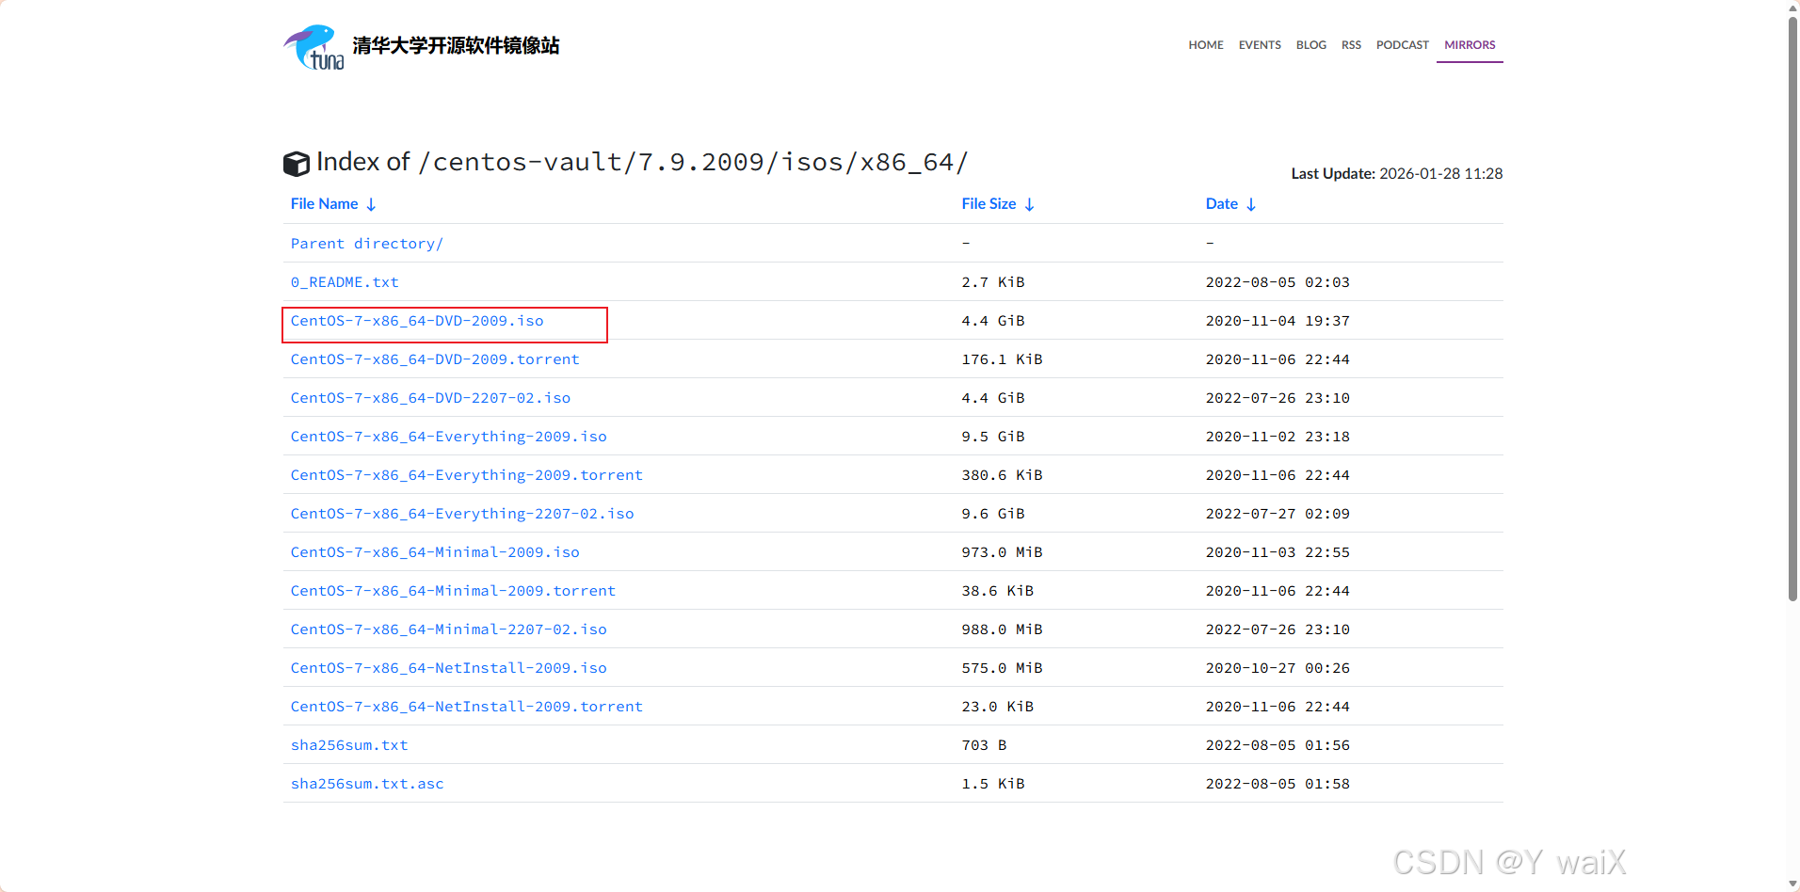Download CentOS-7-x86_64-NetInstall-2009.iso
This screenshot has height=892, width=1800.
pyautogui.click(x=448, y=668)
